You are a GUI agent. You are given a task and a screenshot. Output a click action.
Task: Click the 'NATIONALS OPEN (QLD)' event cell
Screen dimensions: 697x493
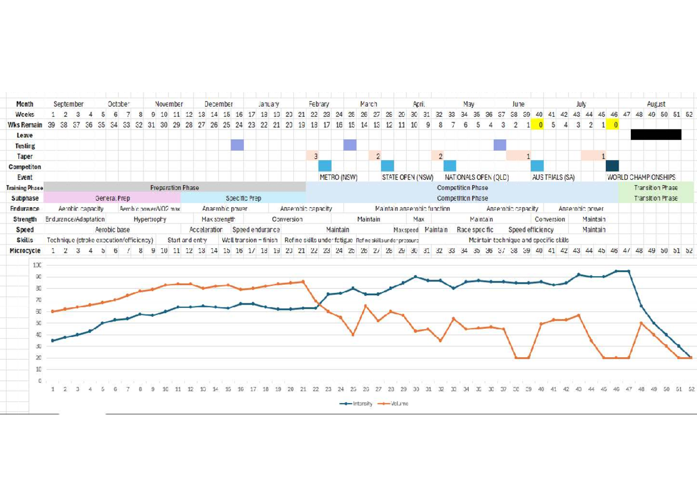pos(477,177)
